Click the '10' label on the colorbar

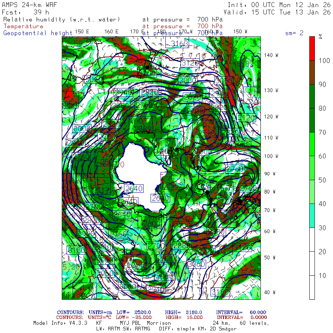(x=322, y=276)
